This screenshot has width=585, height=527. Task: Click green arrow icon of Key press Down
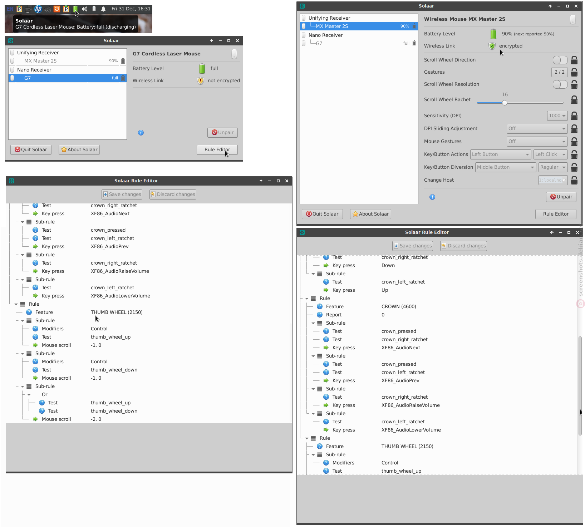(326, 265)
